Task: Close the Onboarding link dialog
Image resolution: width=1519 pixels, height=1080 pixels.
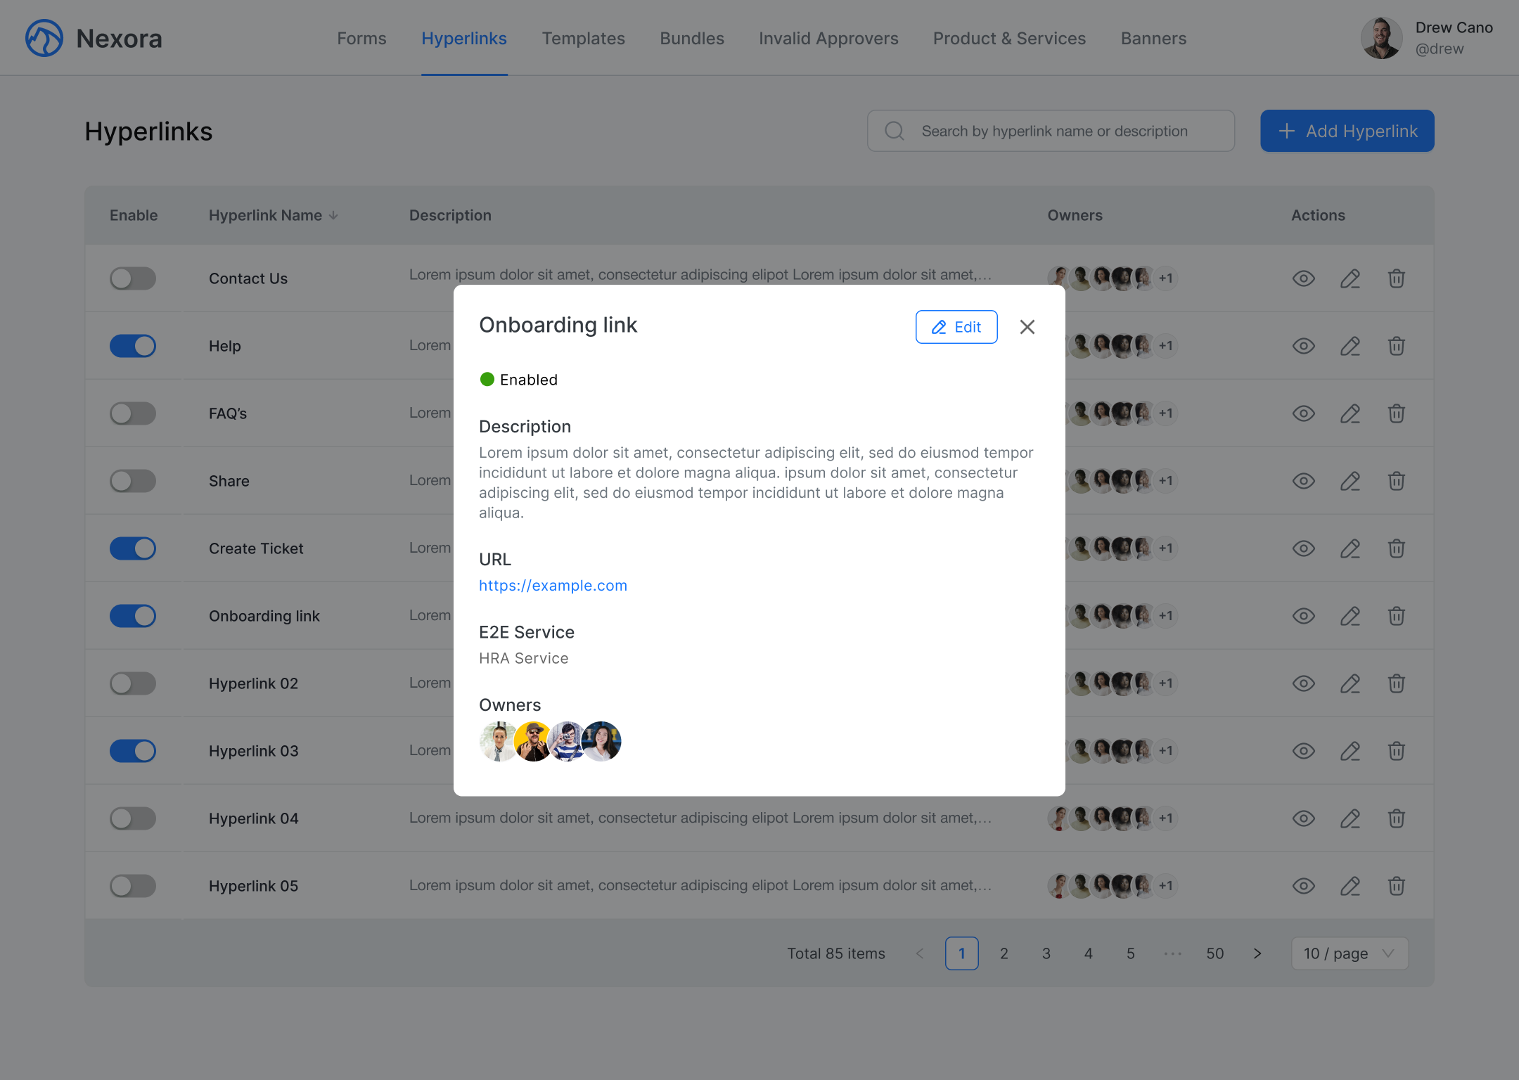Action: (1027, 327)
